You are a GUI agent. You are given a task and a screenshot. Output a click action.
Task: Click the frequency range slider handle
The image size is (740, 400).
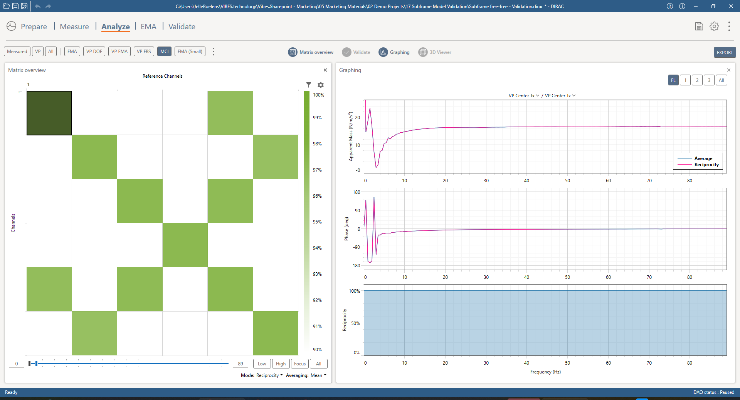click(36, 363)
